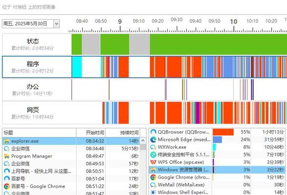Viewport: 287px width, 195px height.
Task: Click the Google Chrome app icon
Action: (153, 177)
